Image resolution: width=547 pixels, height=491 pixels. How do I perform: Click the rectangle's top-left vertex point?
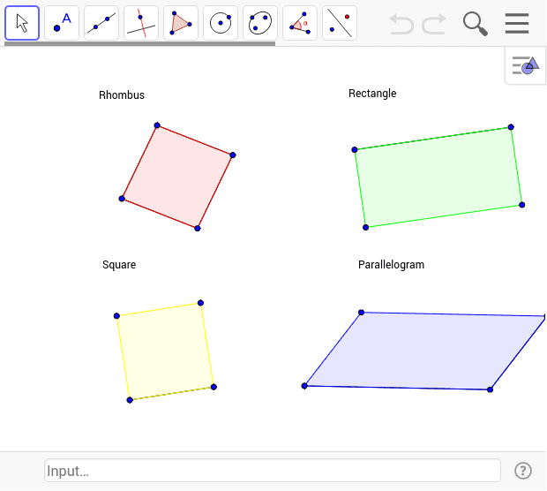click(355, 150)
